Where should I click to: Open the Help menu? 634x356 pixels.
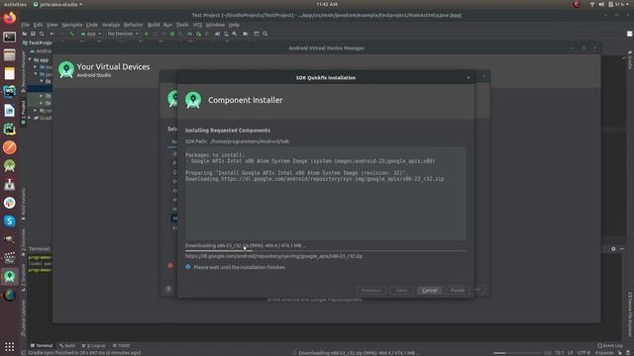click(x=234, y=25)
